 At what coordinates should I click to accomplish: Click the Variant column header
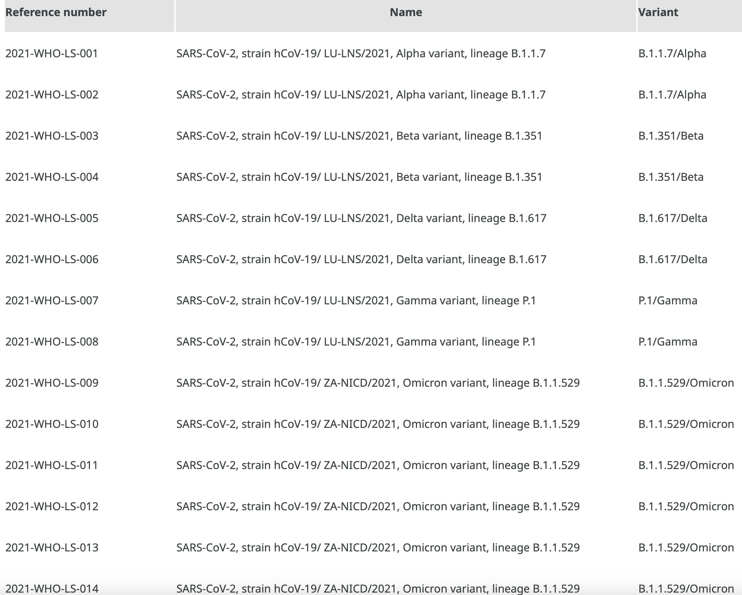tap(658, 12)
